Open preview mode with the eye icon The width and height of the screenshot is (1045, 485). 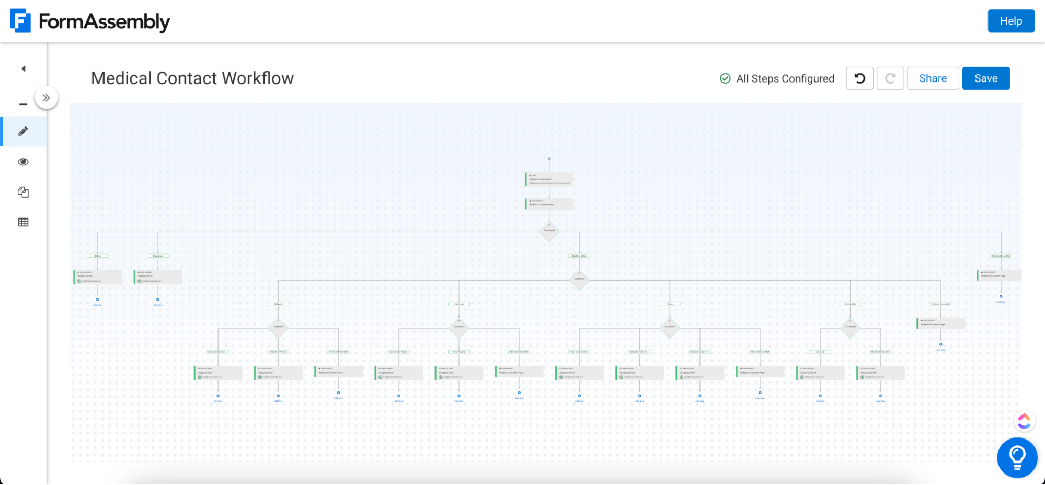[x=23, y=161]
